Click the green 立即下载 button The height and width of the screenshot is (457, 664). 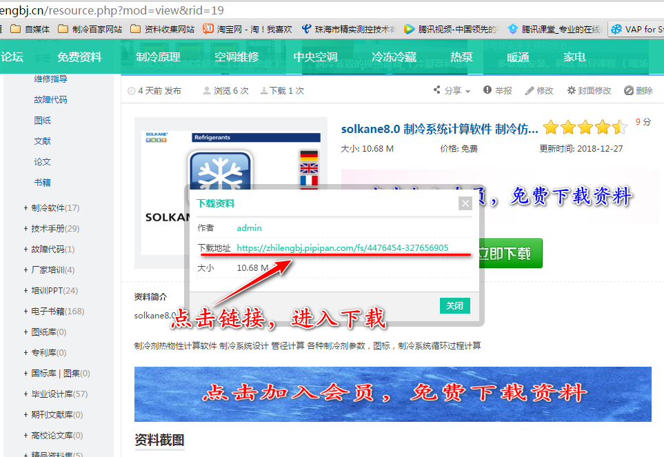(x=510, y=254)
